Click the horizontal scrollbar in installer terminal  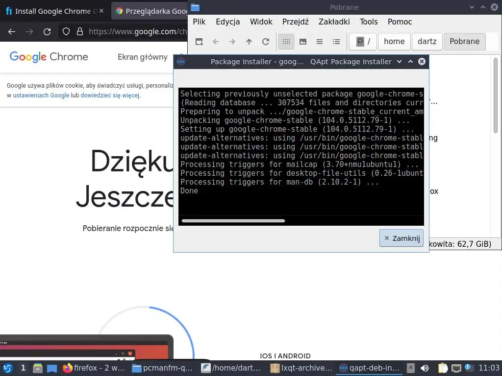(x=233, y=221)
